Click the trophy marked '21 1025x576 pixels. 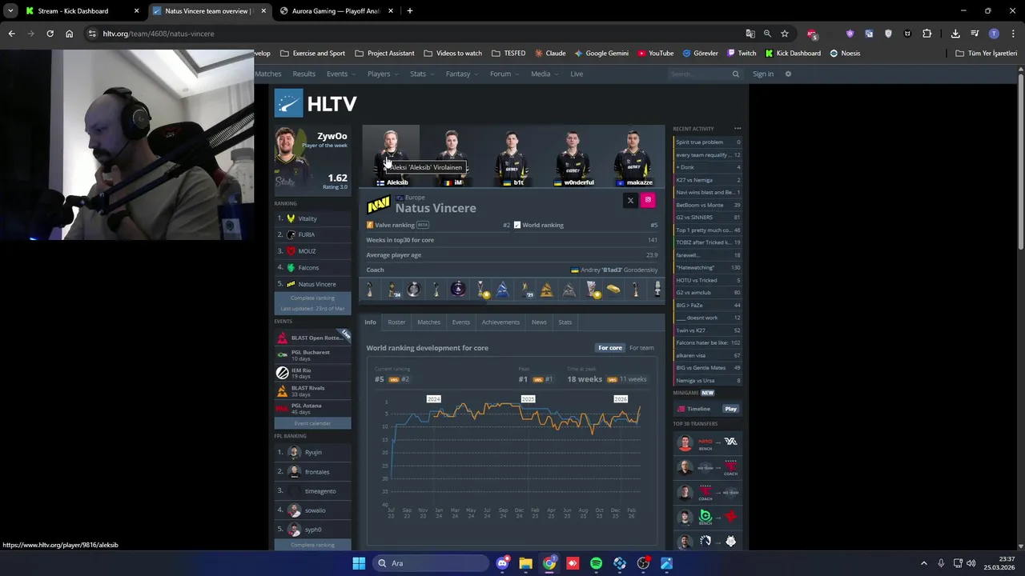point(526,290)
